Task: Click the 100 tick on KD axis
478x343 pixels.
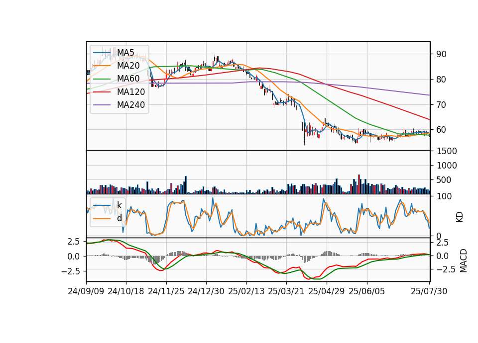Action: pos(444,196)
